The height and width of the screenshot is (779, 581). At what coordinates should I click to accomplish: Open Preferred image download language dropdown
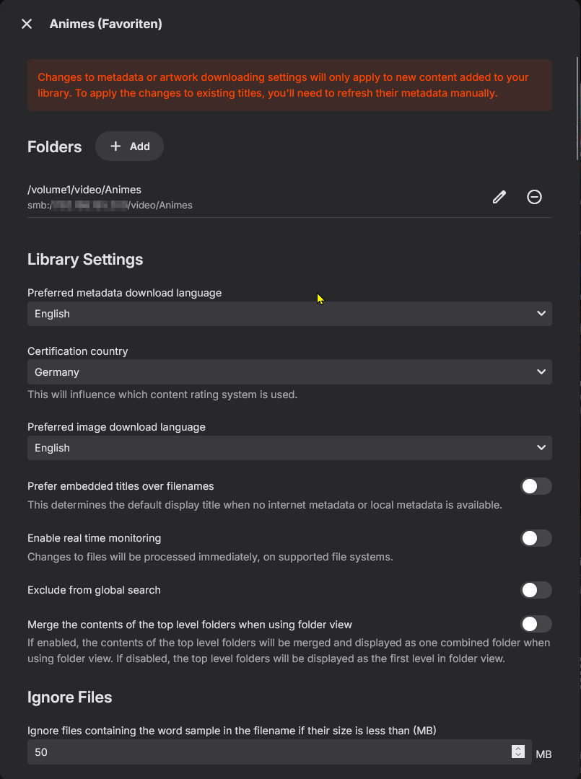[x=289, y=448]
